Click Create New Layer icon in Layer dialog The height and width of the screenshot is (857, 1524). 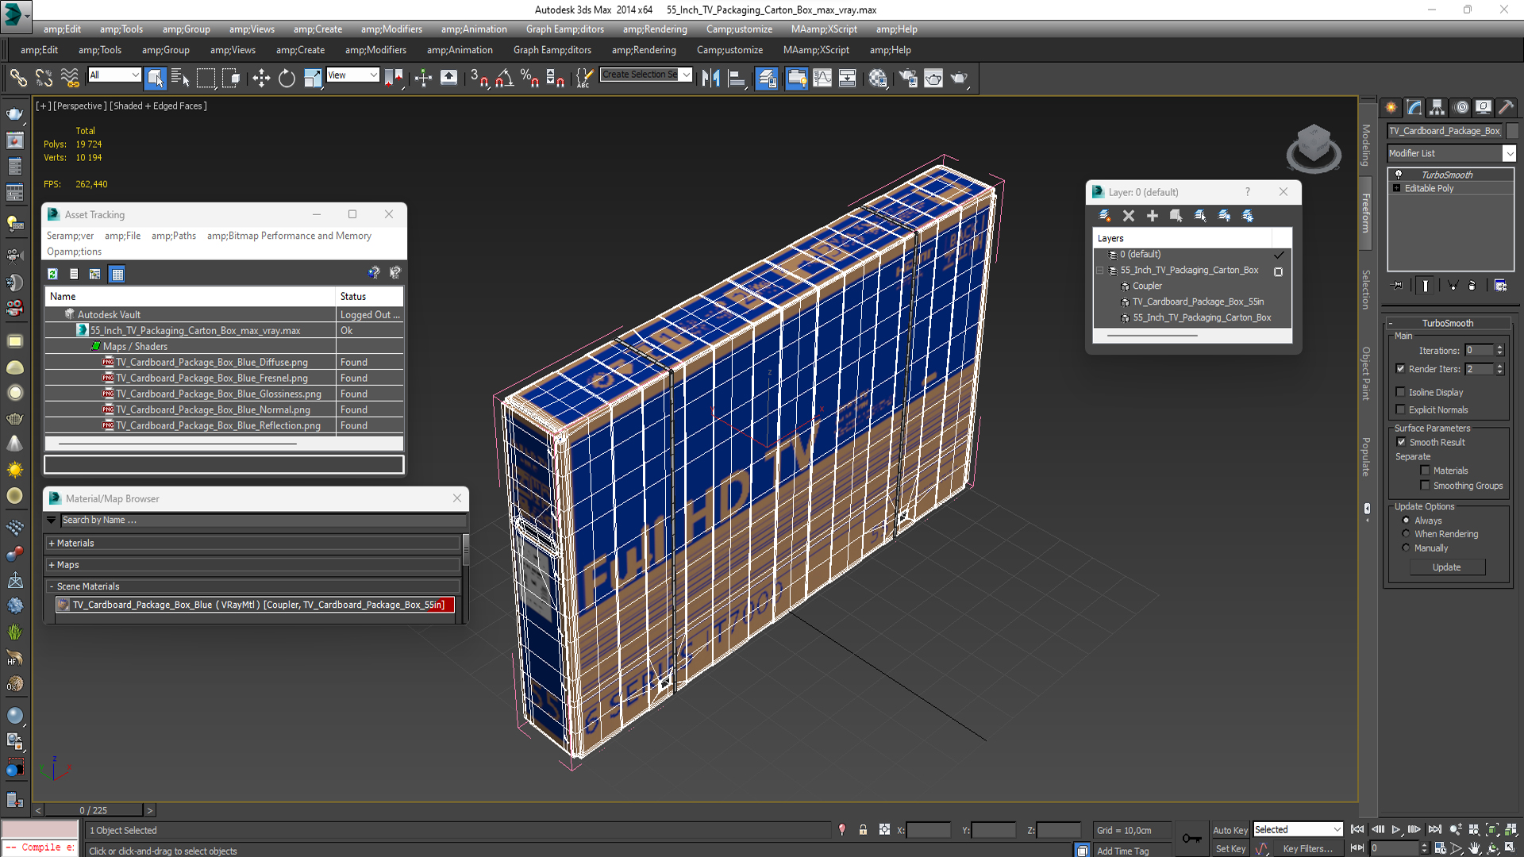pyautogui.click(x=1104, y=215)
